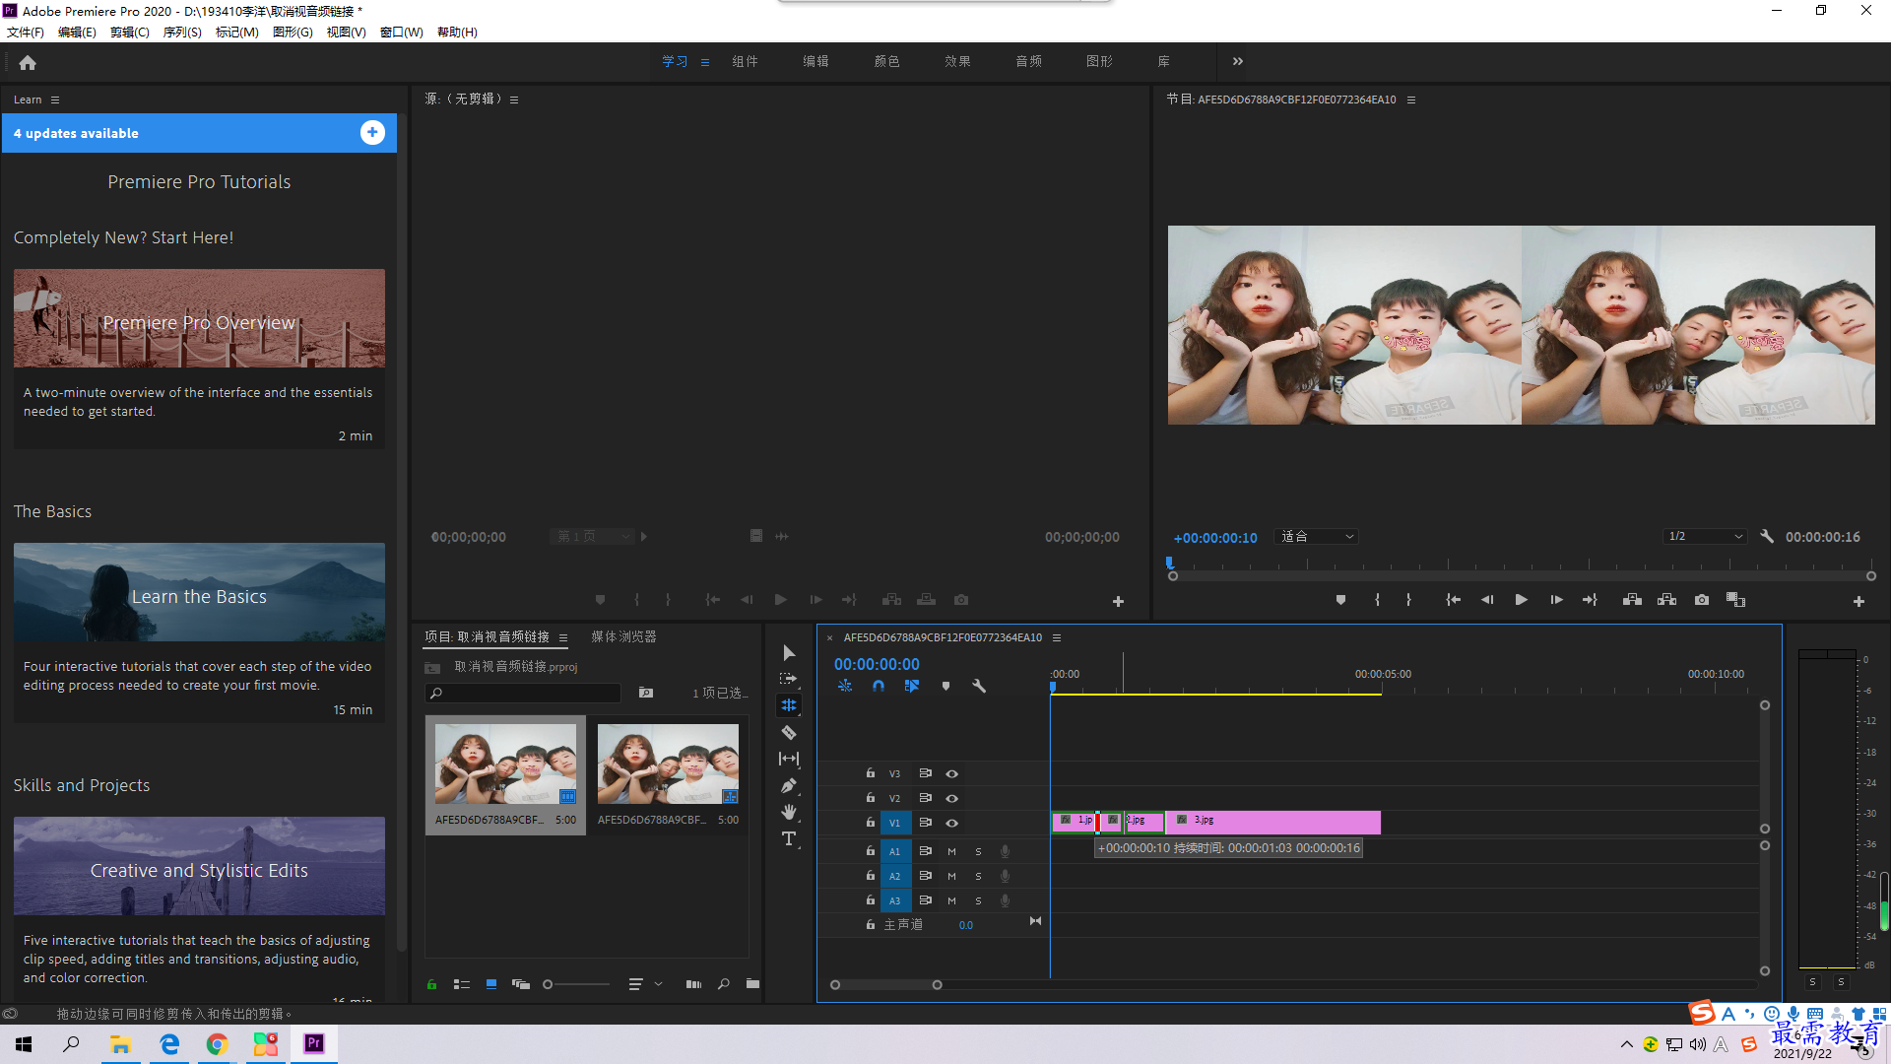Viewport: 1891px width, 1064px height.
Task: Go to Out point in program monitor
Action: [1590, 600]
